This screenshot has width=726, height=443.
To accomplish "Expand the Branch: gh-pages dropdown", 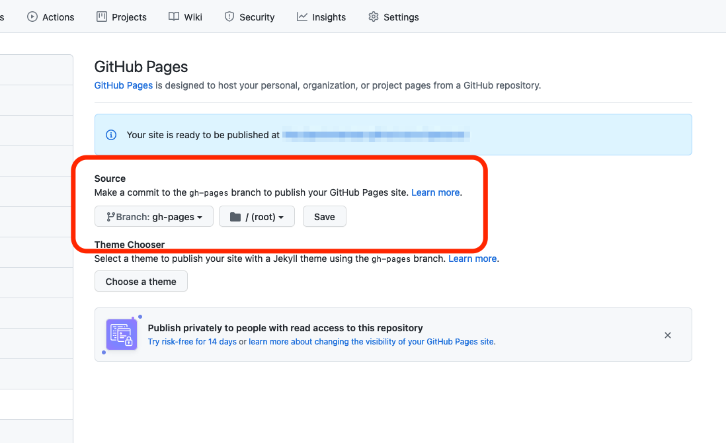I will pyautogui.click(x=153, y=217).
